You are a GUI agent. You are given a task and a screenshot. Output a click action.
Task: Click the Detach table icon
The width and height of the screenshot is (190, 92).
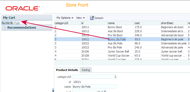pyautogui.click(x=92, y=18)
